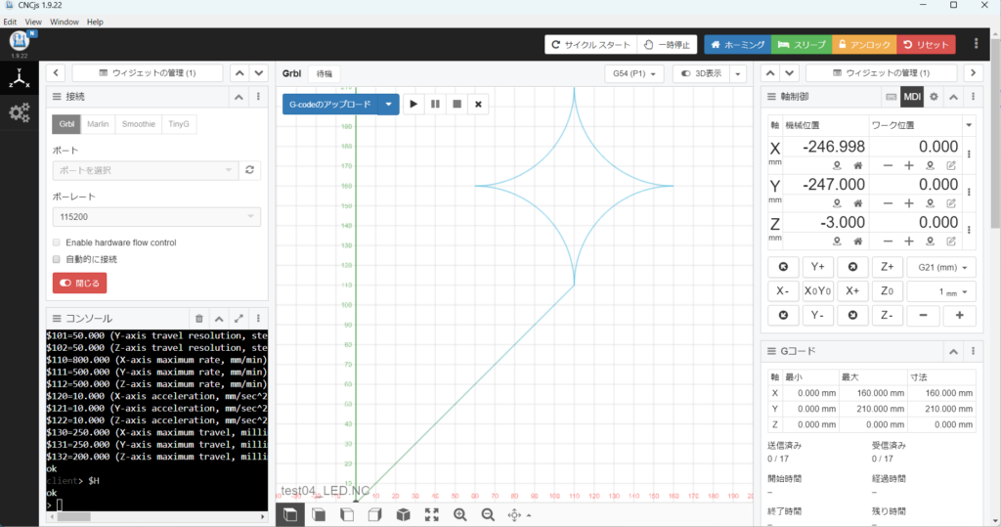Click the ホーミング homing button
This screenshot has width=1001, height=527.
pyautogui.click(x=736, y=45)
